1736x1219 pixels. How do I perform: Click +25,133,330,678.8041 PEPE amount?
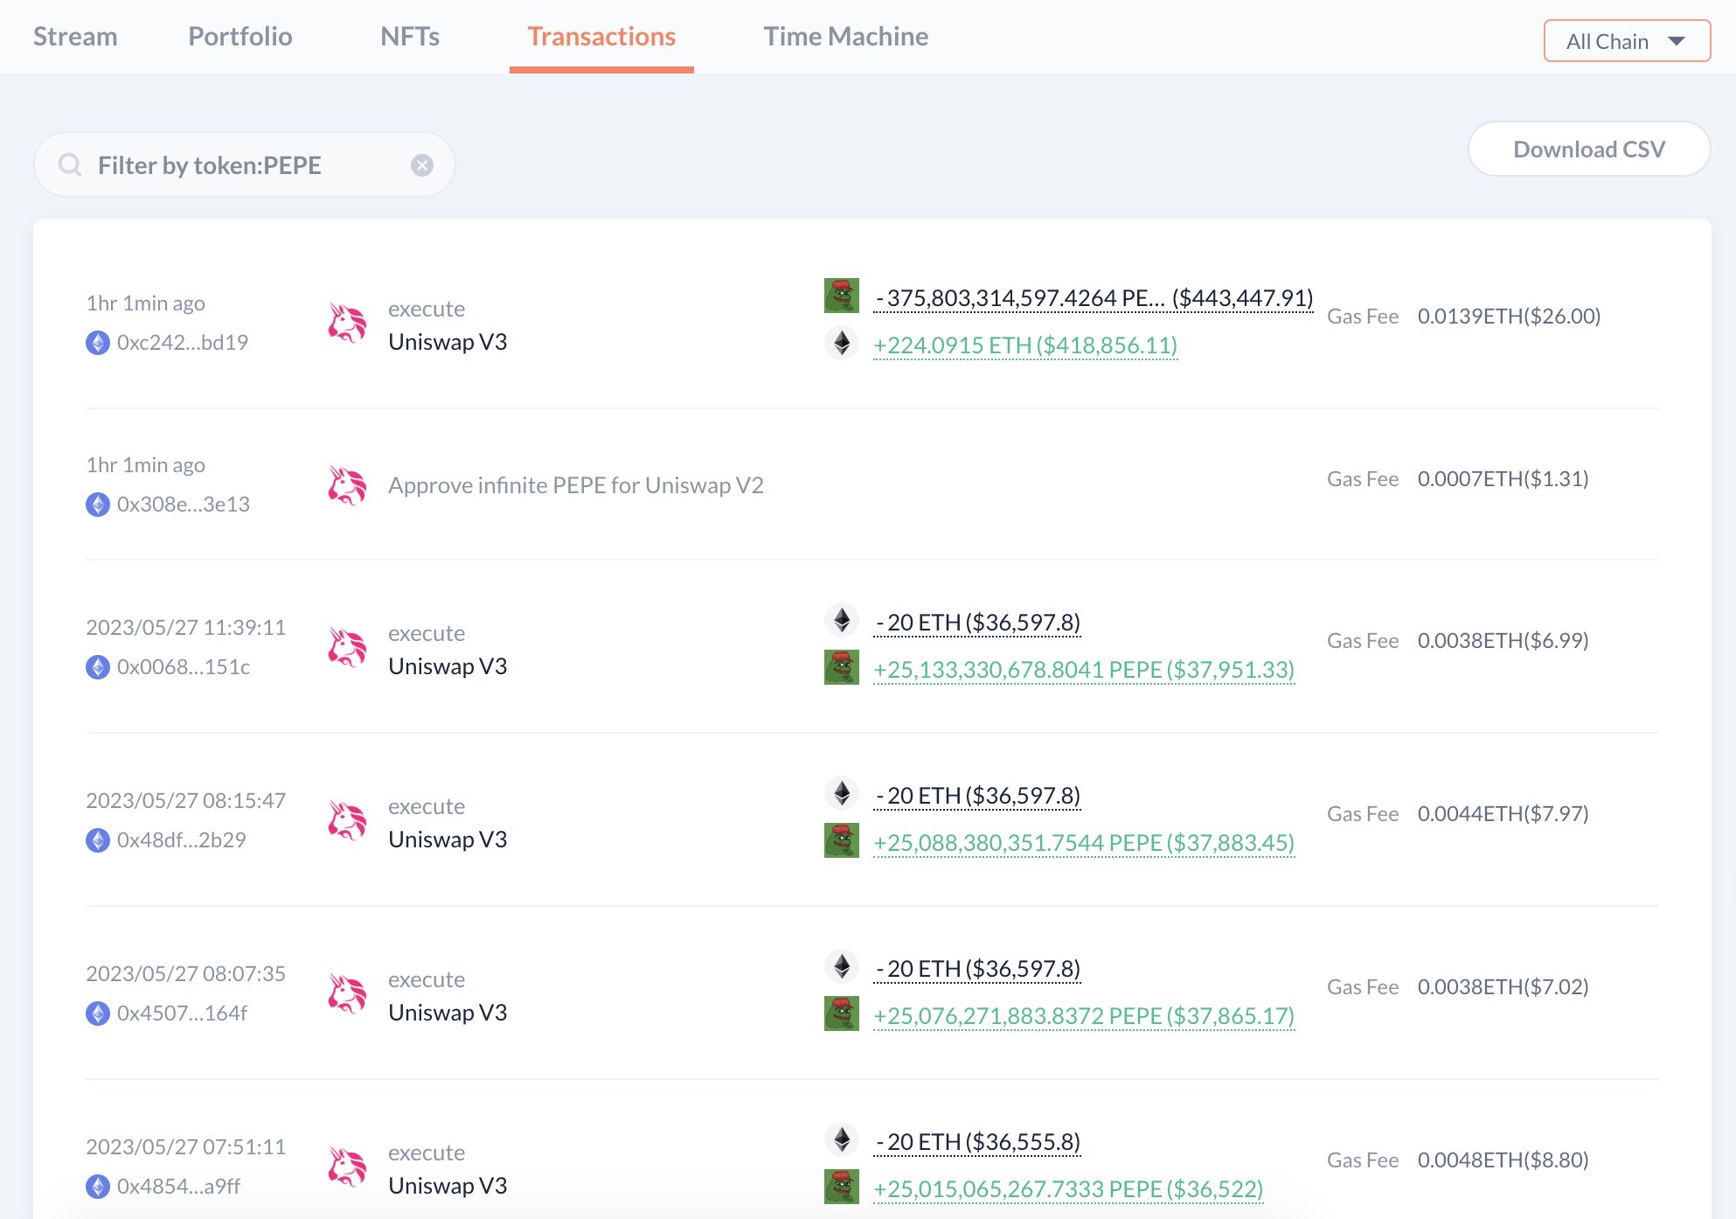point(1084,670)
